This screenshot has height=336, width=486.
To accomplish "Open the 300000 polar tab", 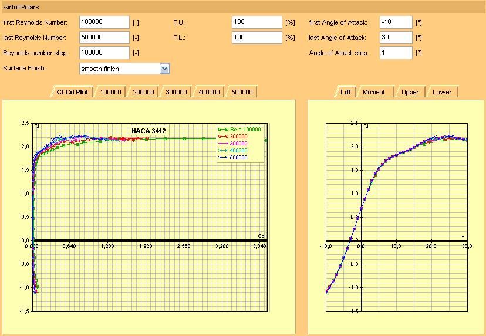I will [x=176, y=92].
